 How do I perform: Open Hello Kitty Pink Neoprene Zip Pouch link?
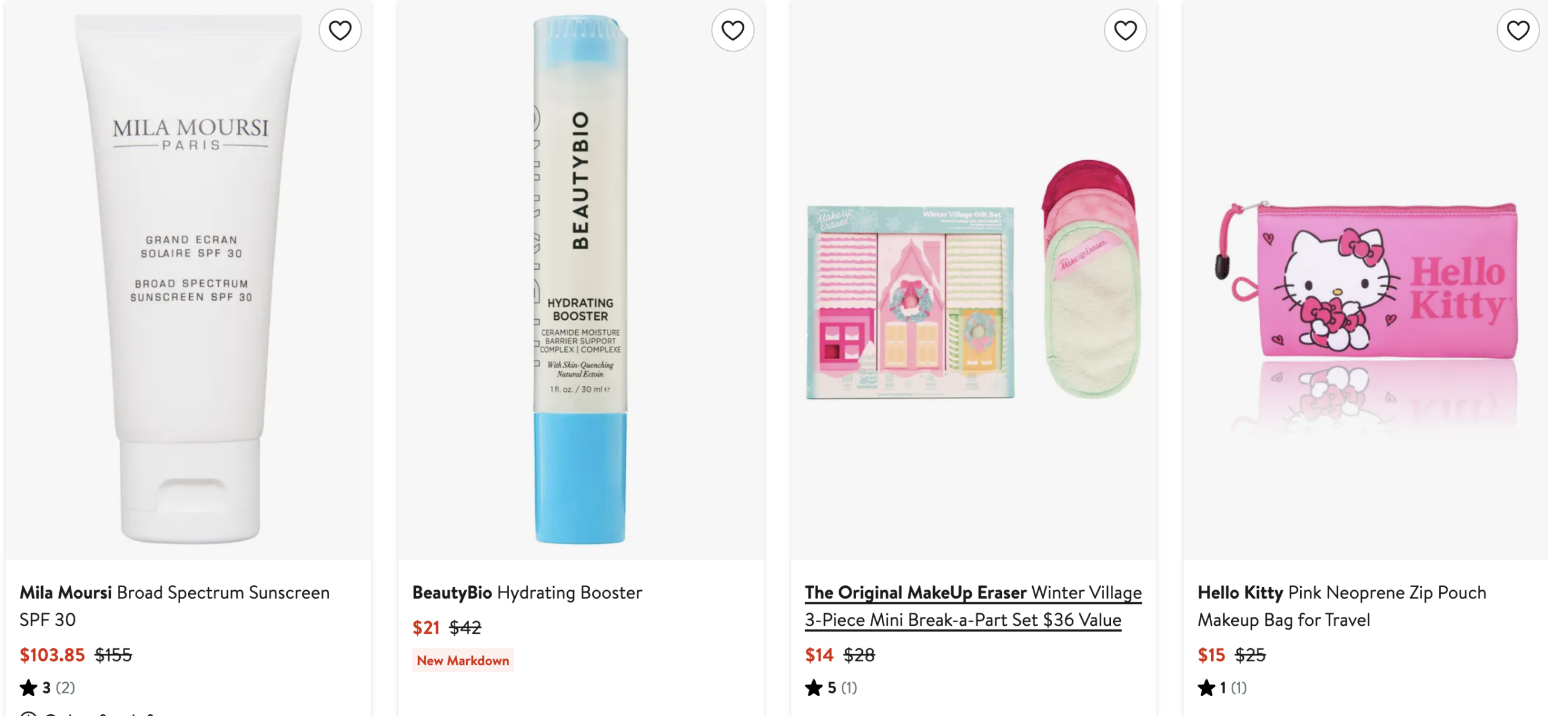click(x=1341, y=606)
